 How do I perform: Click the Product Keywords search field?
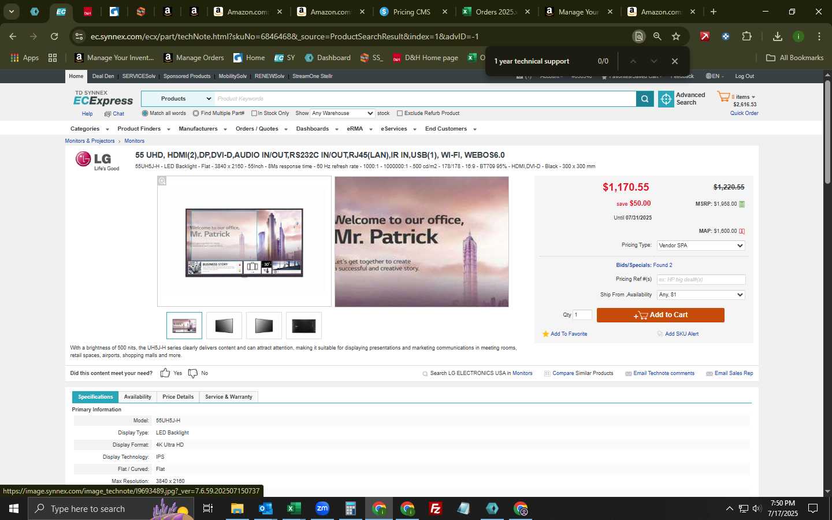click(425, 99)
